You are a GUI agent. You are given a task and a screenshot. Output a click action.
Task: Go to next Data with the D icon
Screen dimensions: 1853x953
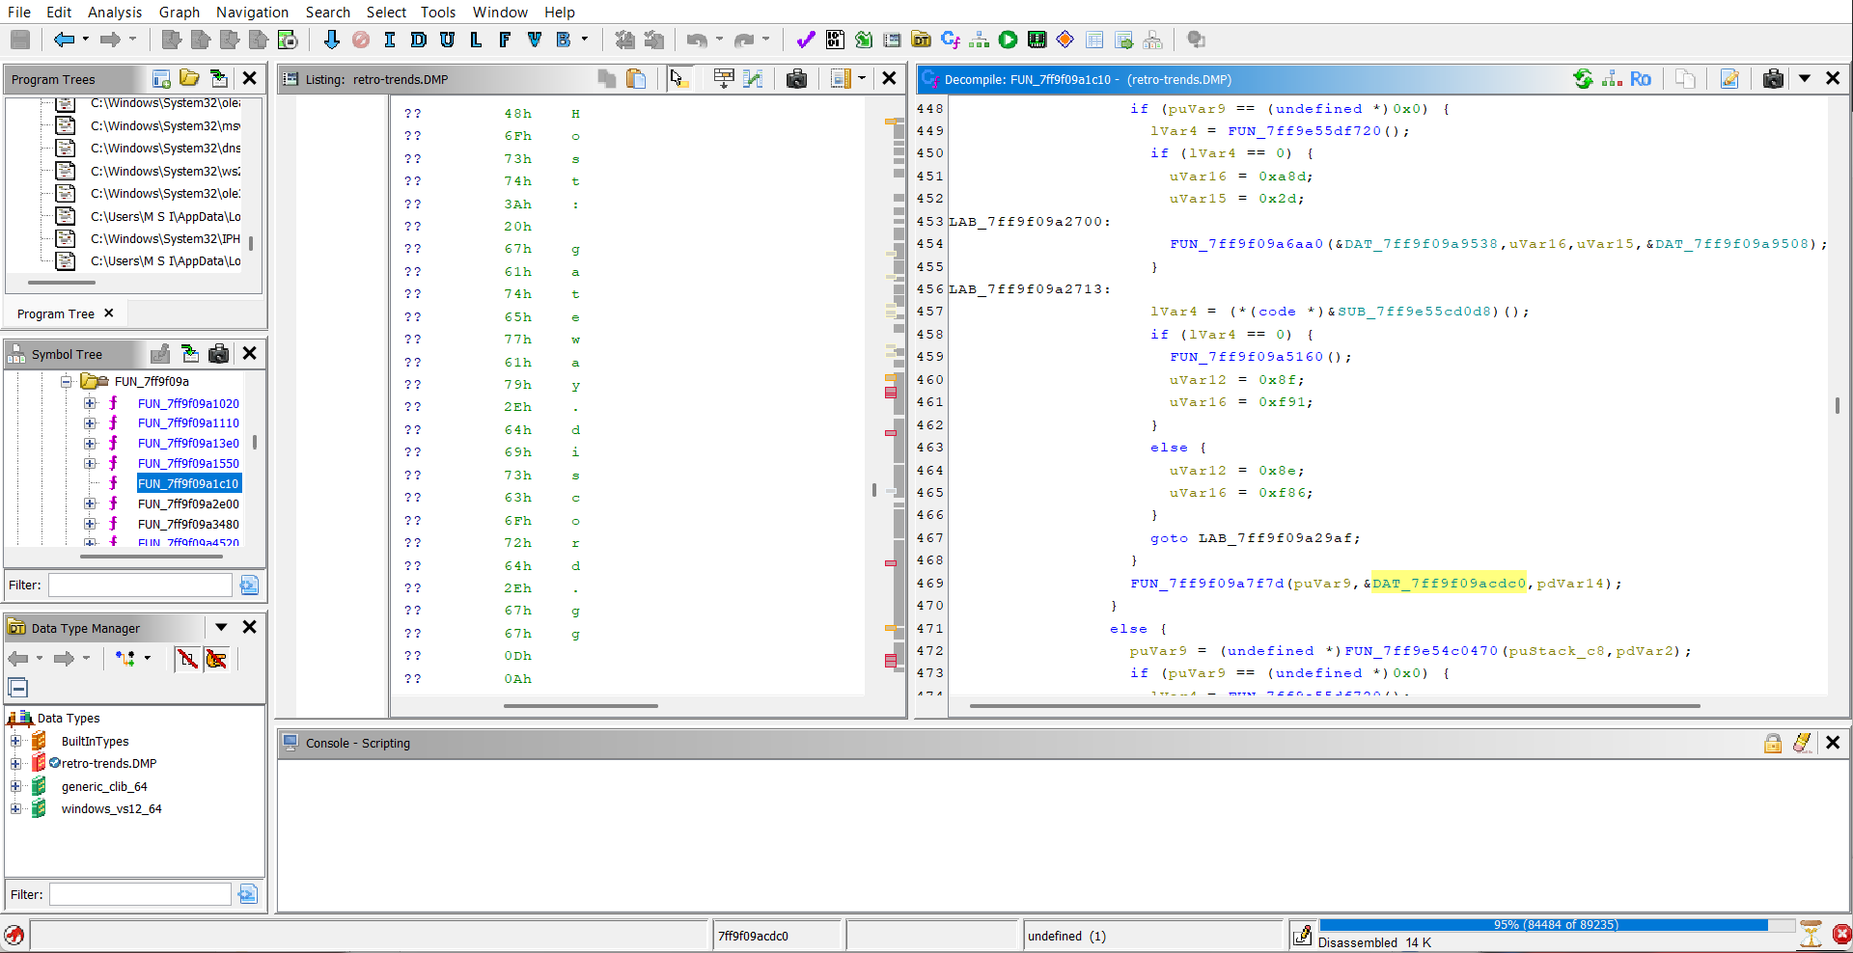coord(419,40)
